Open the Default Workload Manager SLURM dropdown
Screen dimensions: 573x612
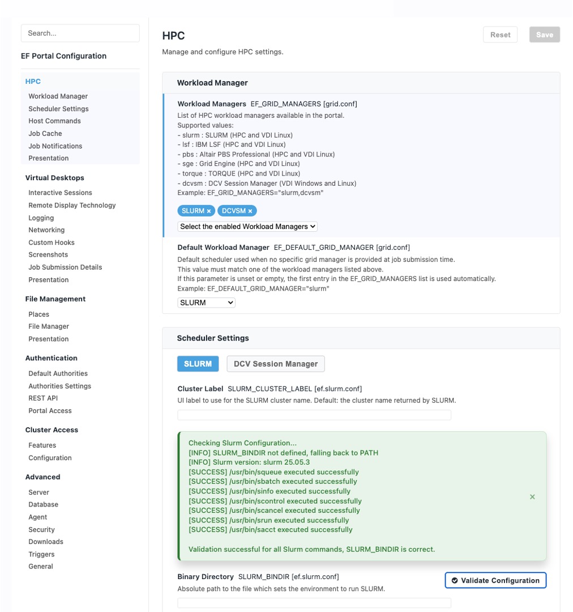click(206, 303)
